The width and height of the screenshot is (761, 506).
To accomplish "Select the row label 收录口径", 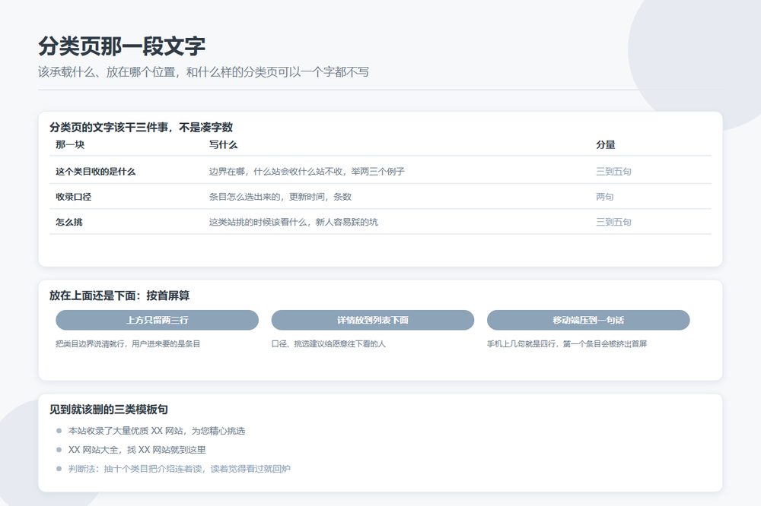I will pos(73,197).
